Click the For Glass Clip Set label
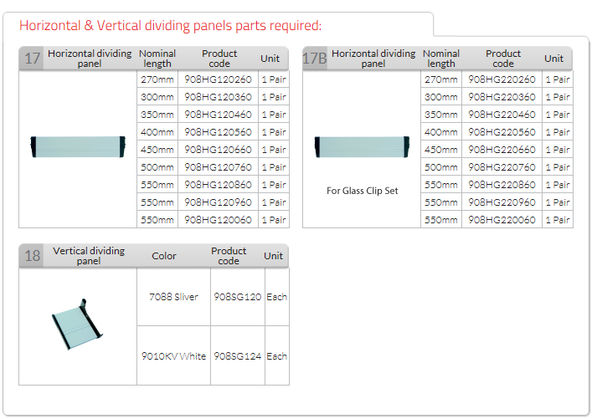Screen dimensions: 597x419 (362, 191)
